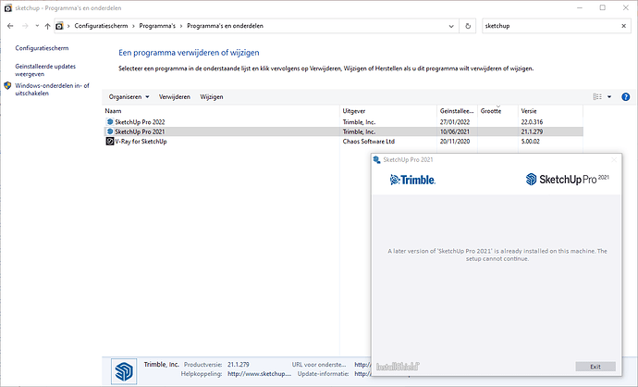
Task: Click the 27/01/2022 install date
Action: click(455, 122)
